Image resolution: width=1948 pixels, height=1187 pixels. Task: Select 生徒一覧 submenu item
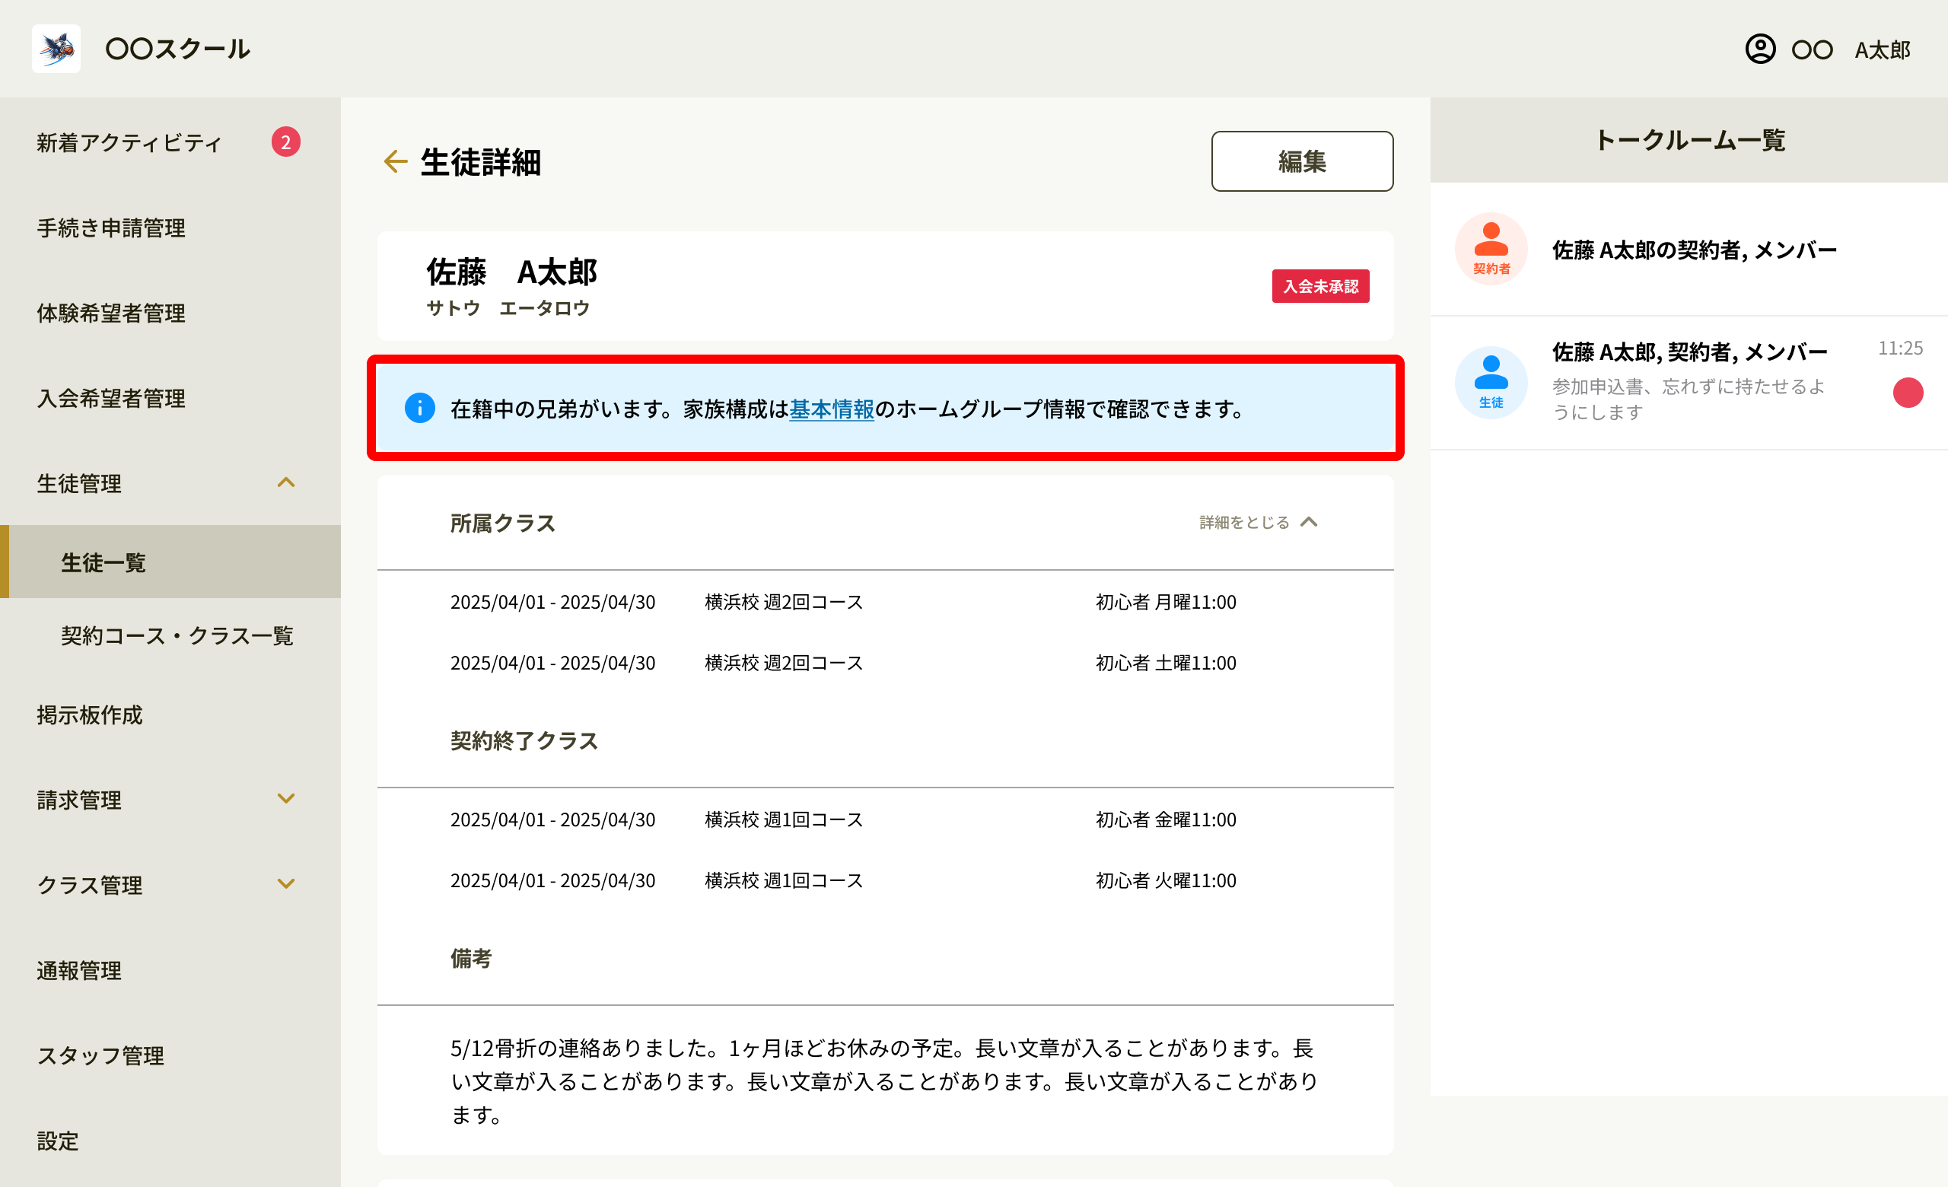(x=170, y=561)
